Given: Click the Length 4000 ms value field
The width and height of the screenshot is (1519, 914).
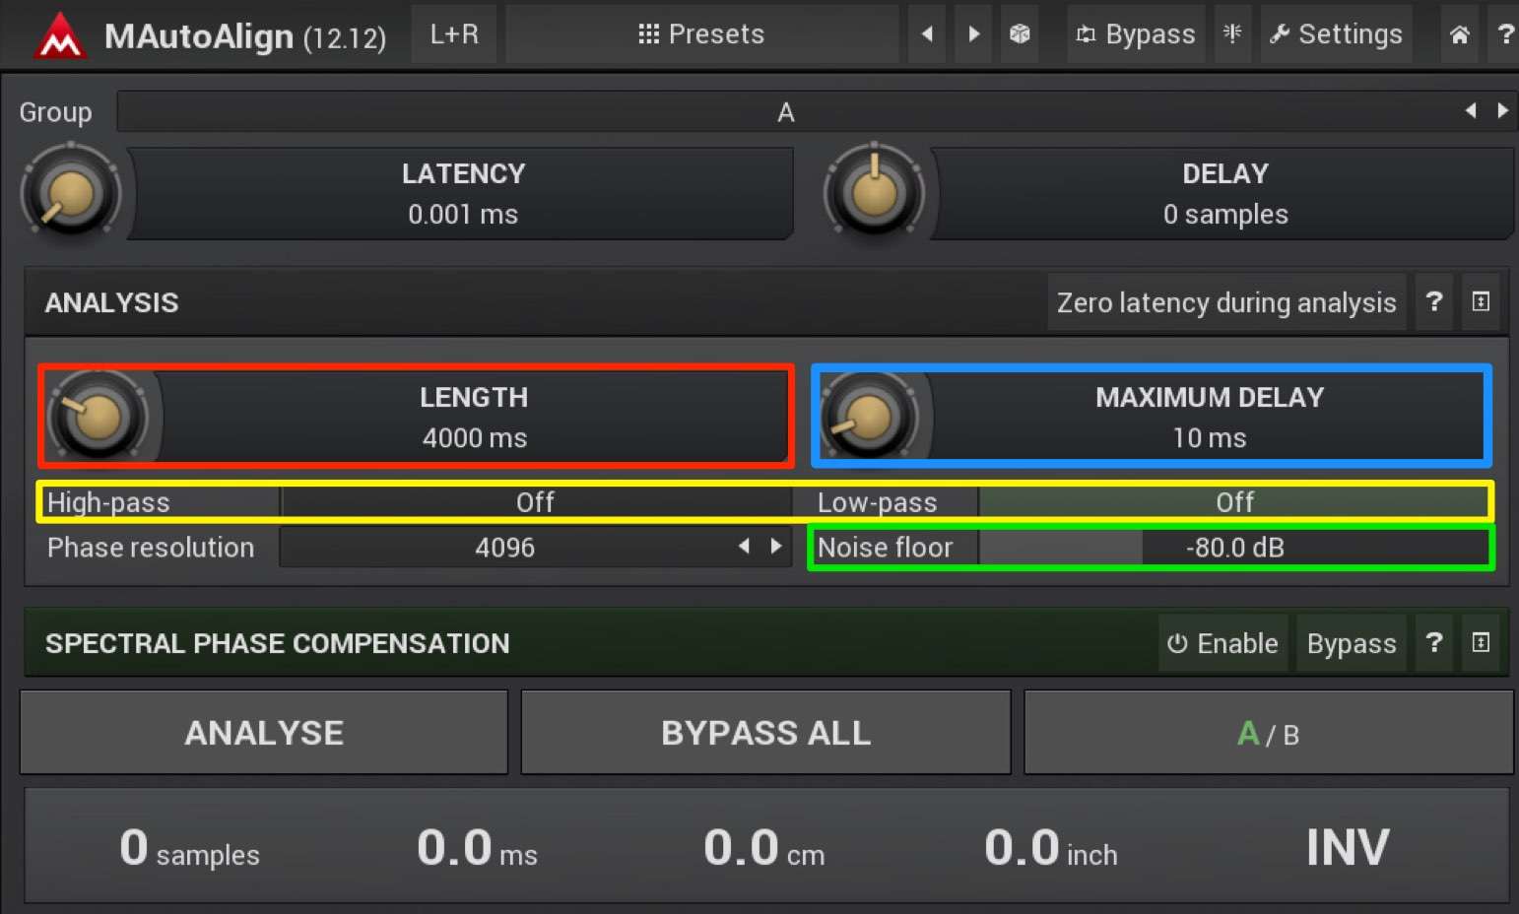Looking at the screenshot, I should point(475,417).
